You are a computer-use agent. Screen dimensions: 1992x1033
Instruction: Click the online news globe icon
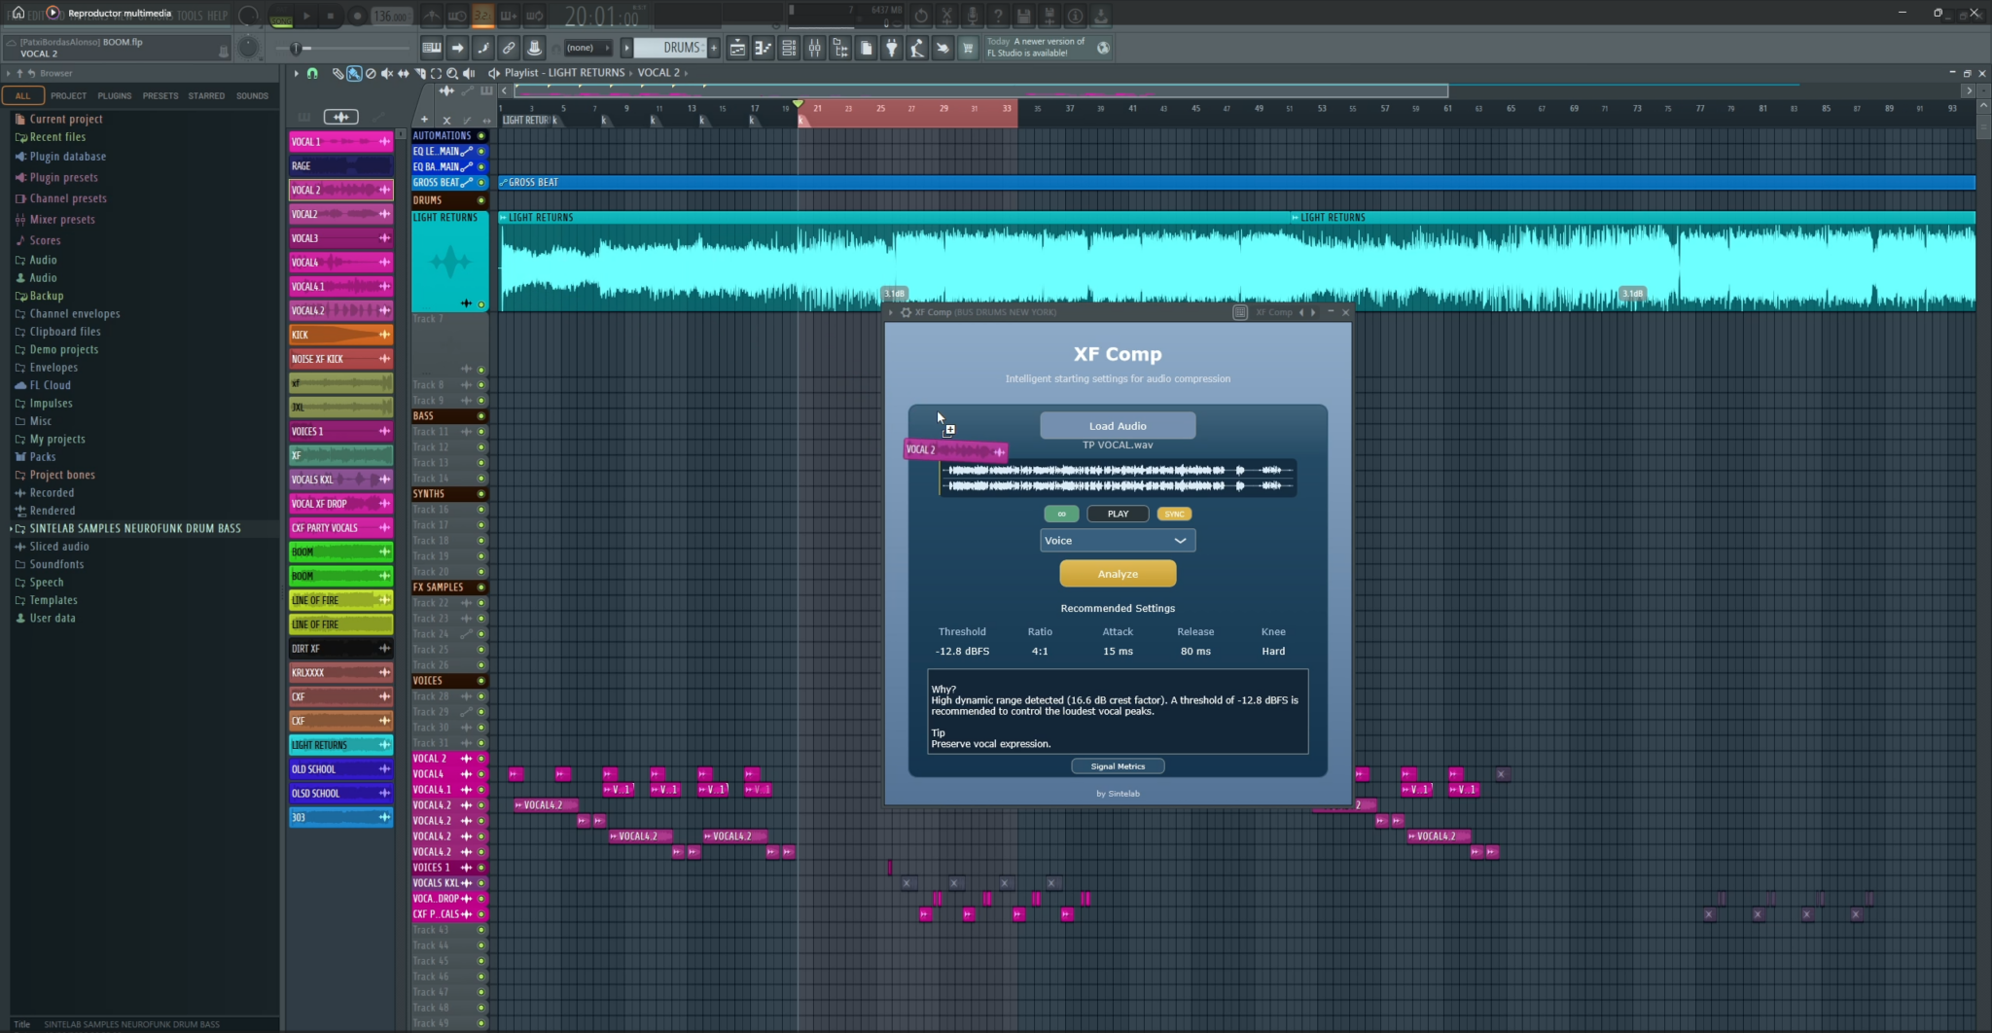1103,48
